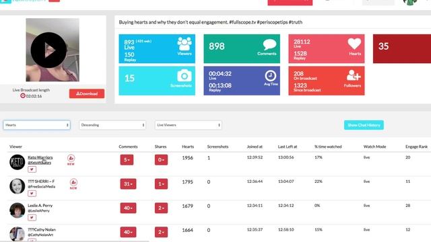Click Leslie A. Perry avatar
Screen dimensions: 431x242
click(17, 210)
